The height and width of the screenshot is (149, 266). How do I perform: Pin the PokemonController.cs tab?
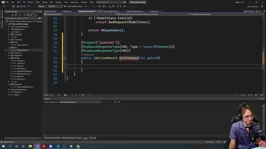(98, 11)
